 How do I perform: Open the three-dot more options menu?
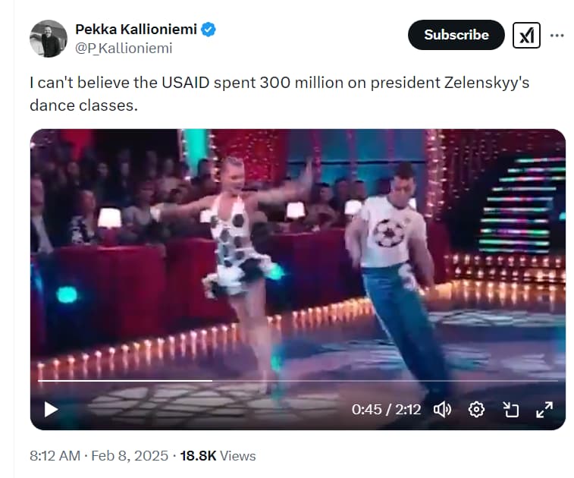click(557, 35)
